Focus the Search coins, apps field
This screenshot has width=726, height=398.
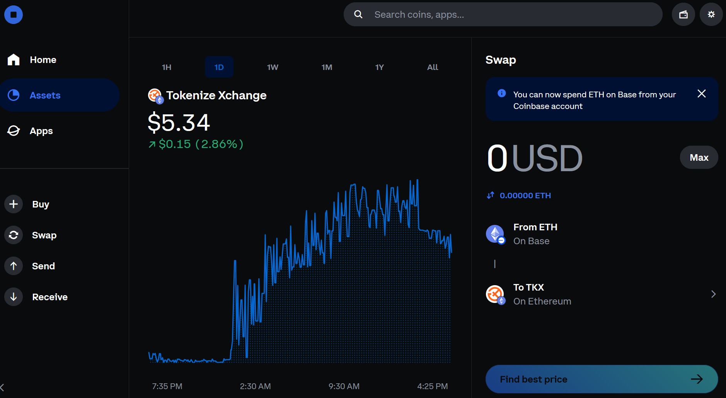click(503, 14)
